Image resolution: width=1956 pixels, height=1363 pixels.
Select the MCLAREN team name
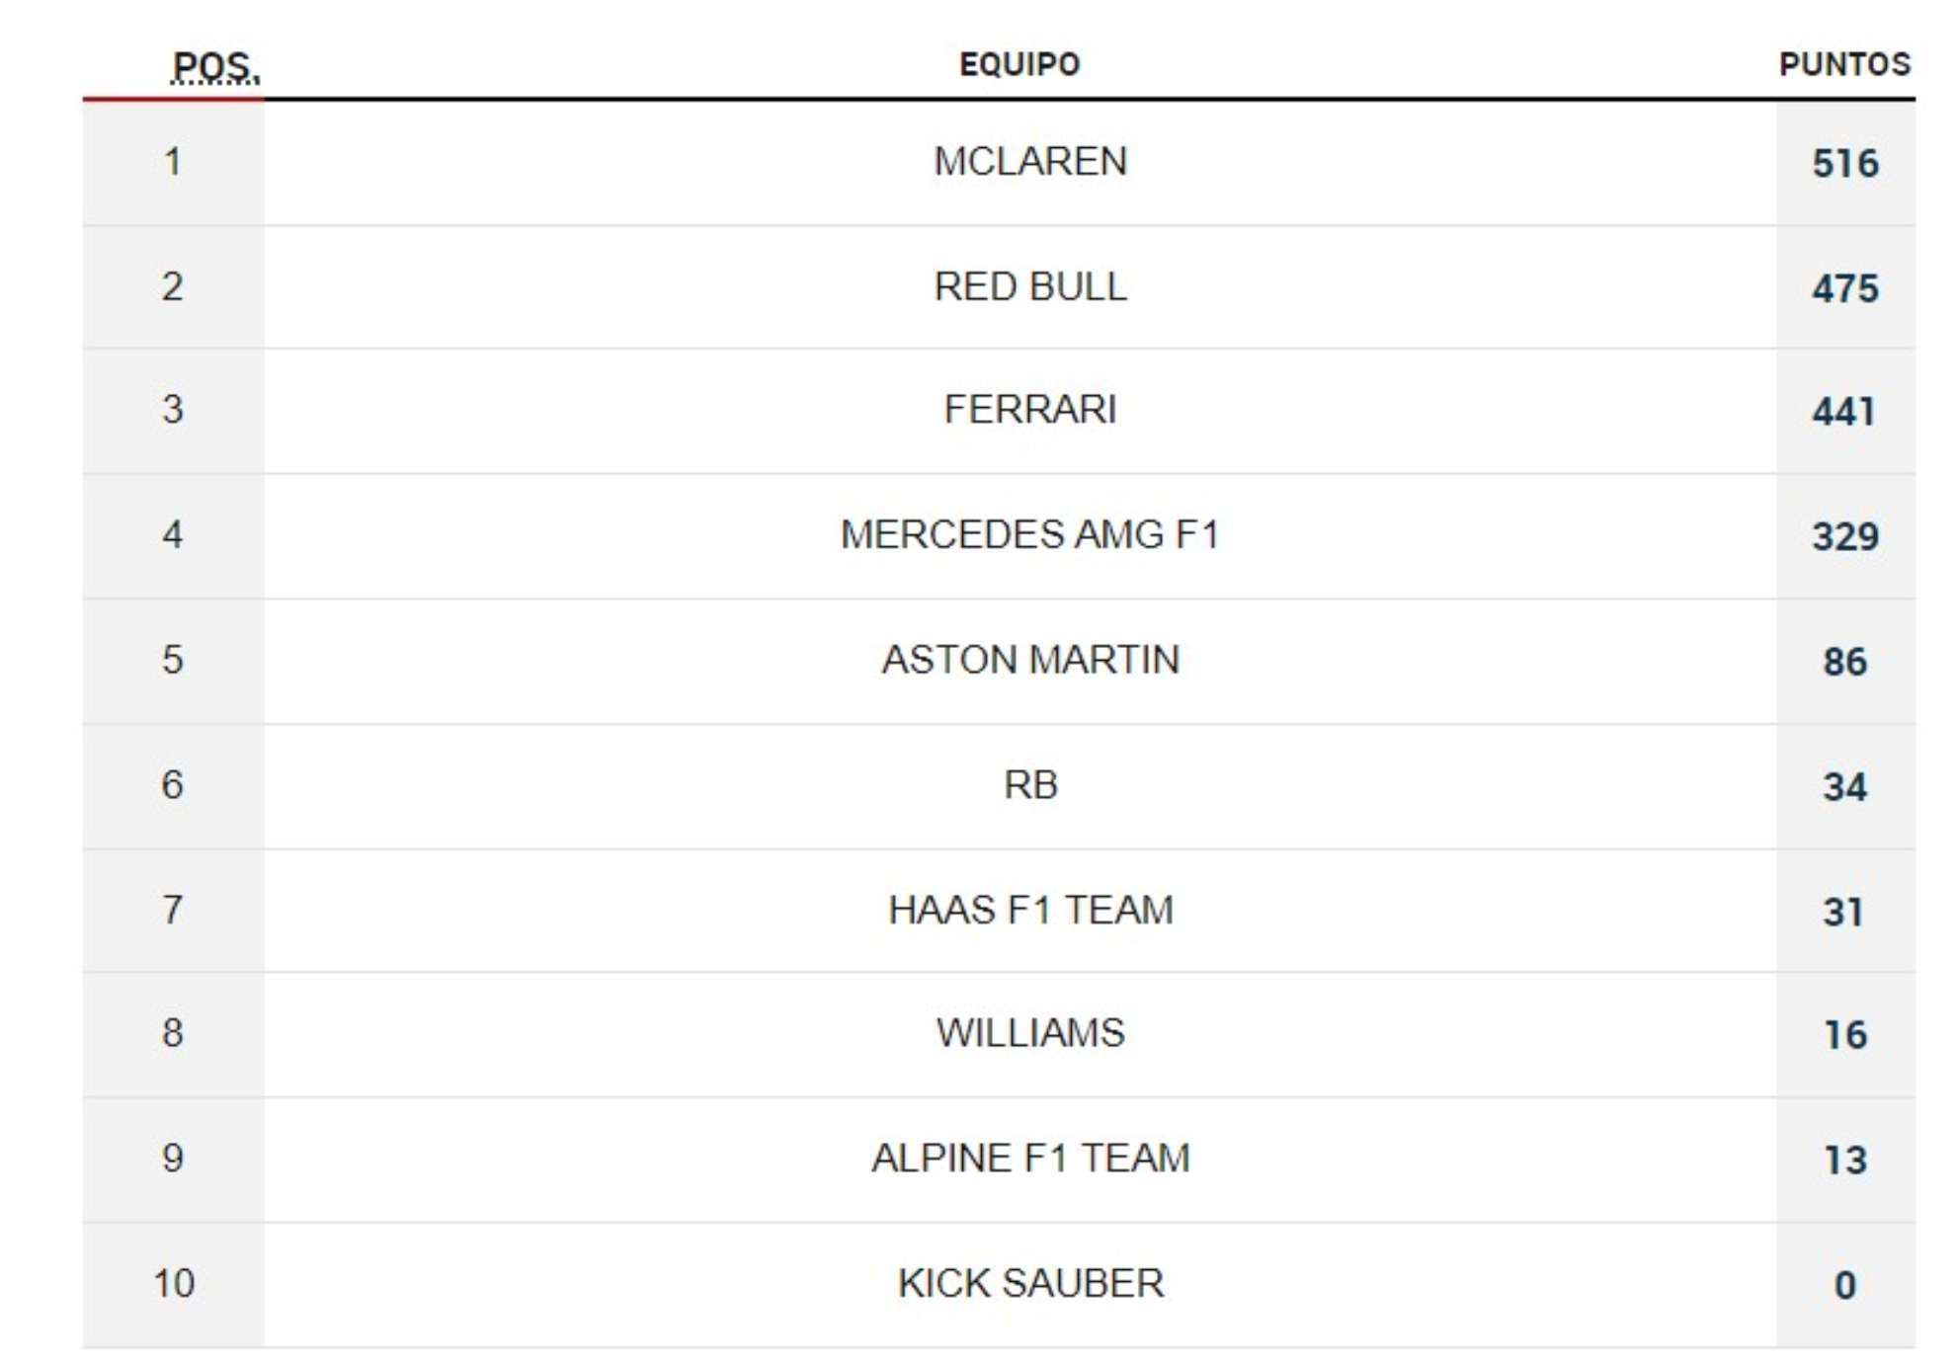click(1029, 161)
